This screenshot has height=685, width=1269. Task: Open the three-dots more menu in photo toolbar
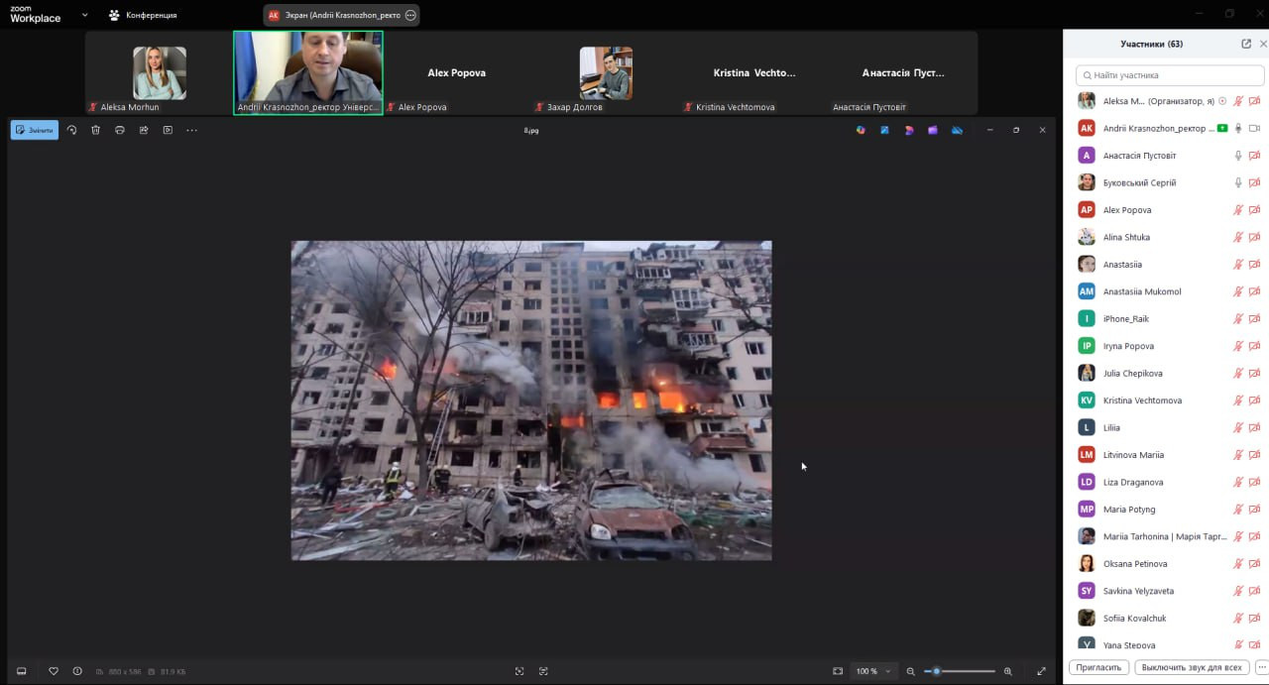[x=192, y=130]
